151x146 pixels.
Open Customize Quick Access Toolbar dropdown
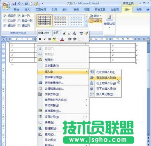(x=42, y=3)
